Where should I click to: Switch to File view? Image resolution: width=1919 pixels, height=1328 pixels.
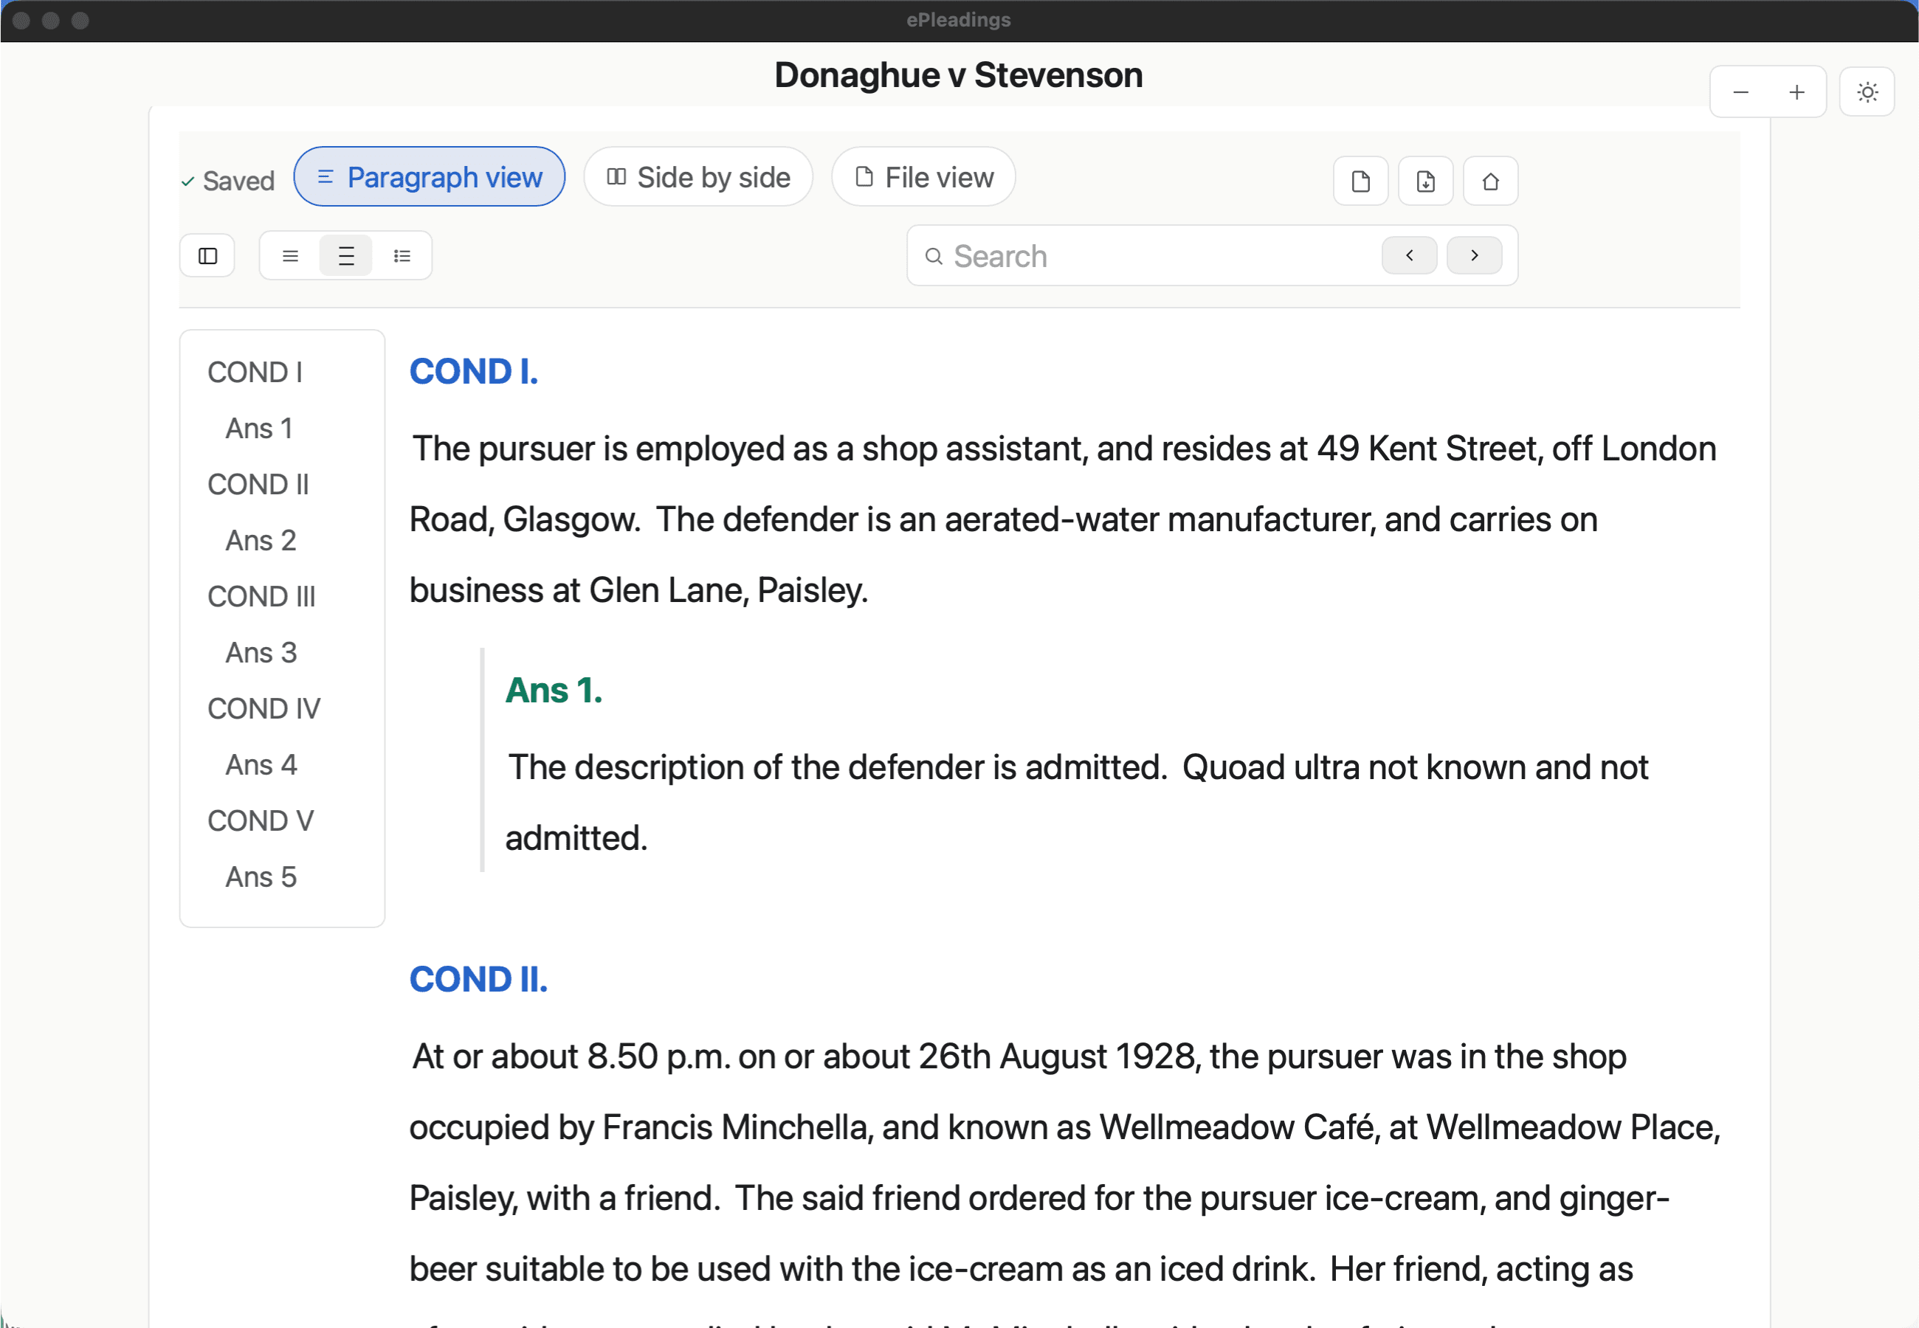click(924, 176)
